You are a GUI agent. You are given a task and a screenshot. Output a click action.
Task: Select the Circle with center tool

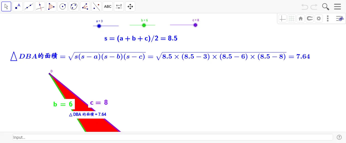[63, 6]
